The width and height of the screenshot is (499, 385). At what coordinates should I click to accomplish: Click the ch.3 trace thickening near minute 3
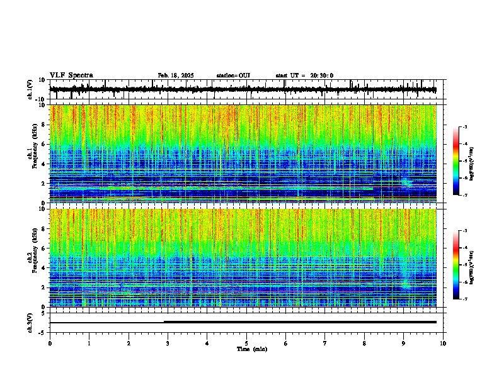tap(164, 322)
